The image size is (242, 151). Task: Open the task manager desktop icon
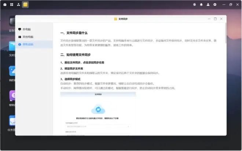pyautogui.click(x=12, y=121)
